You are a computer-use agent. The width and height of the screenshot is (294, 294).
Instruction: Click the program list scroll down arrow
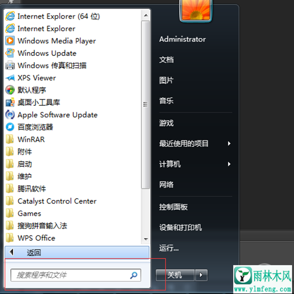pos(146,239)
